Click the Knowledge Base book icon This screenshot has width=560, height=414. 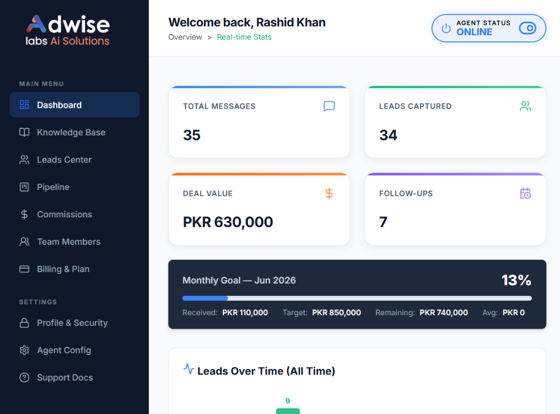coord(24,132)
